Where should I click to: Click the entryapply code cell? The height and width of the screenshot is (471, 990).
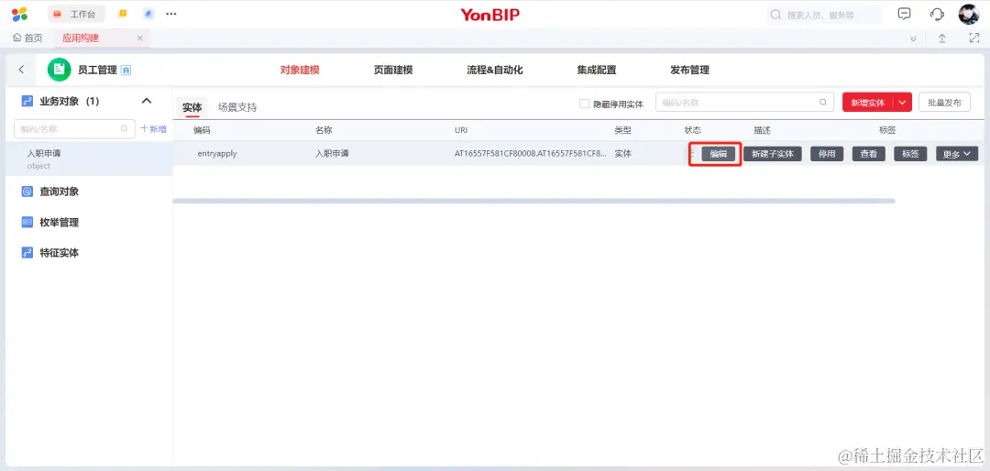217,153
